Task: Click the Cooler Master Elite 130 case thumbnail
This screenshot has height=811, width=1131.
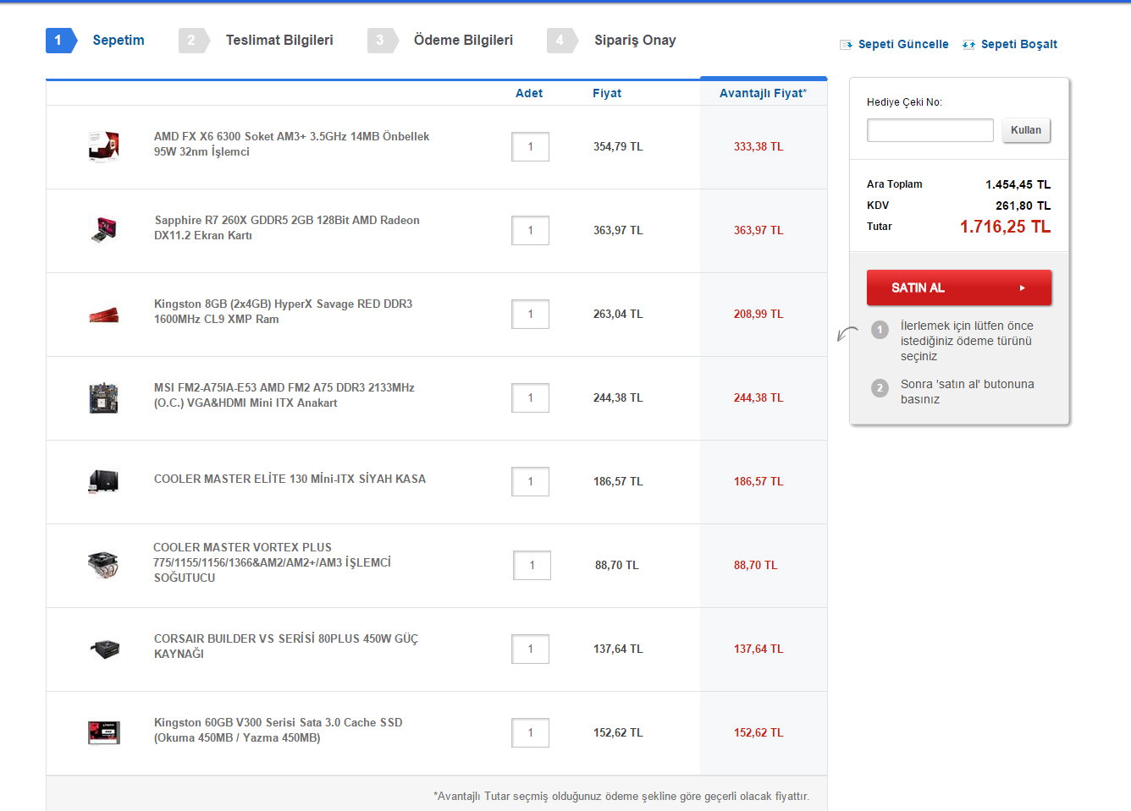Action: coord(104,481)
